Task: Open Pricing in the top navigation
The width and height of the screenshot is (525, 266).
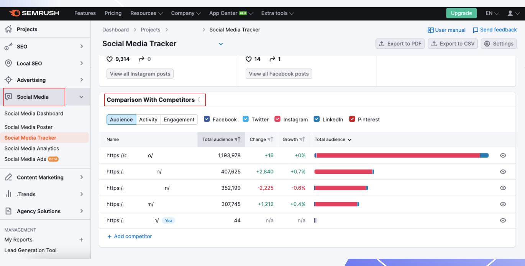Action: tap(113, 13)
